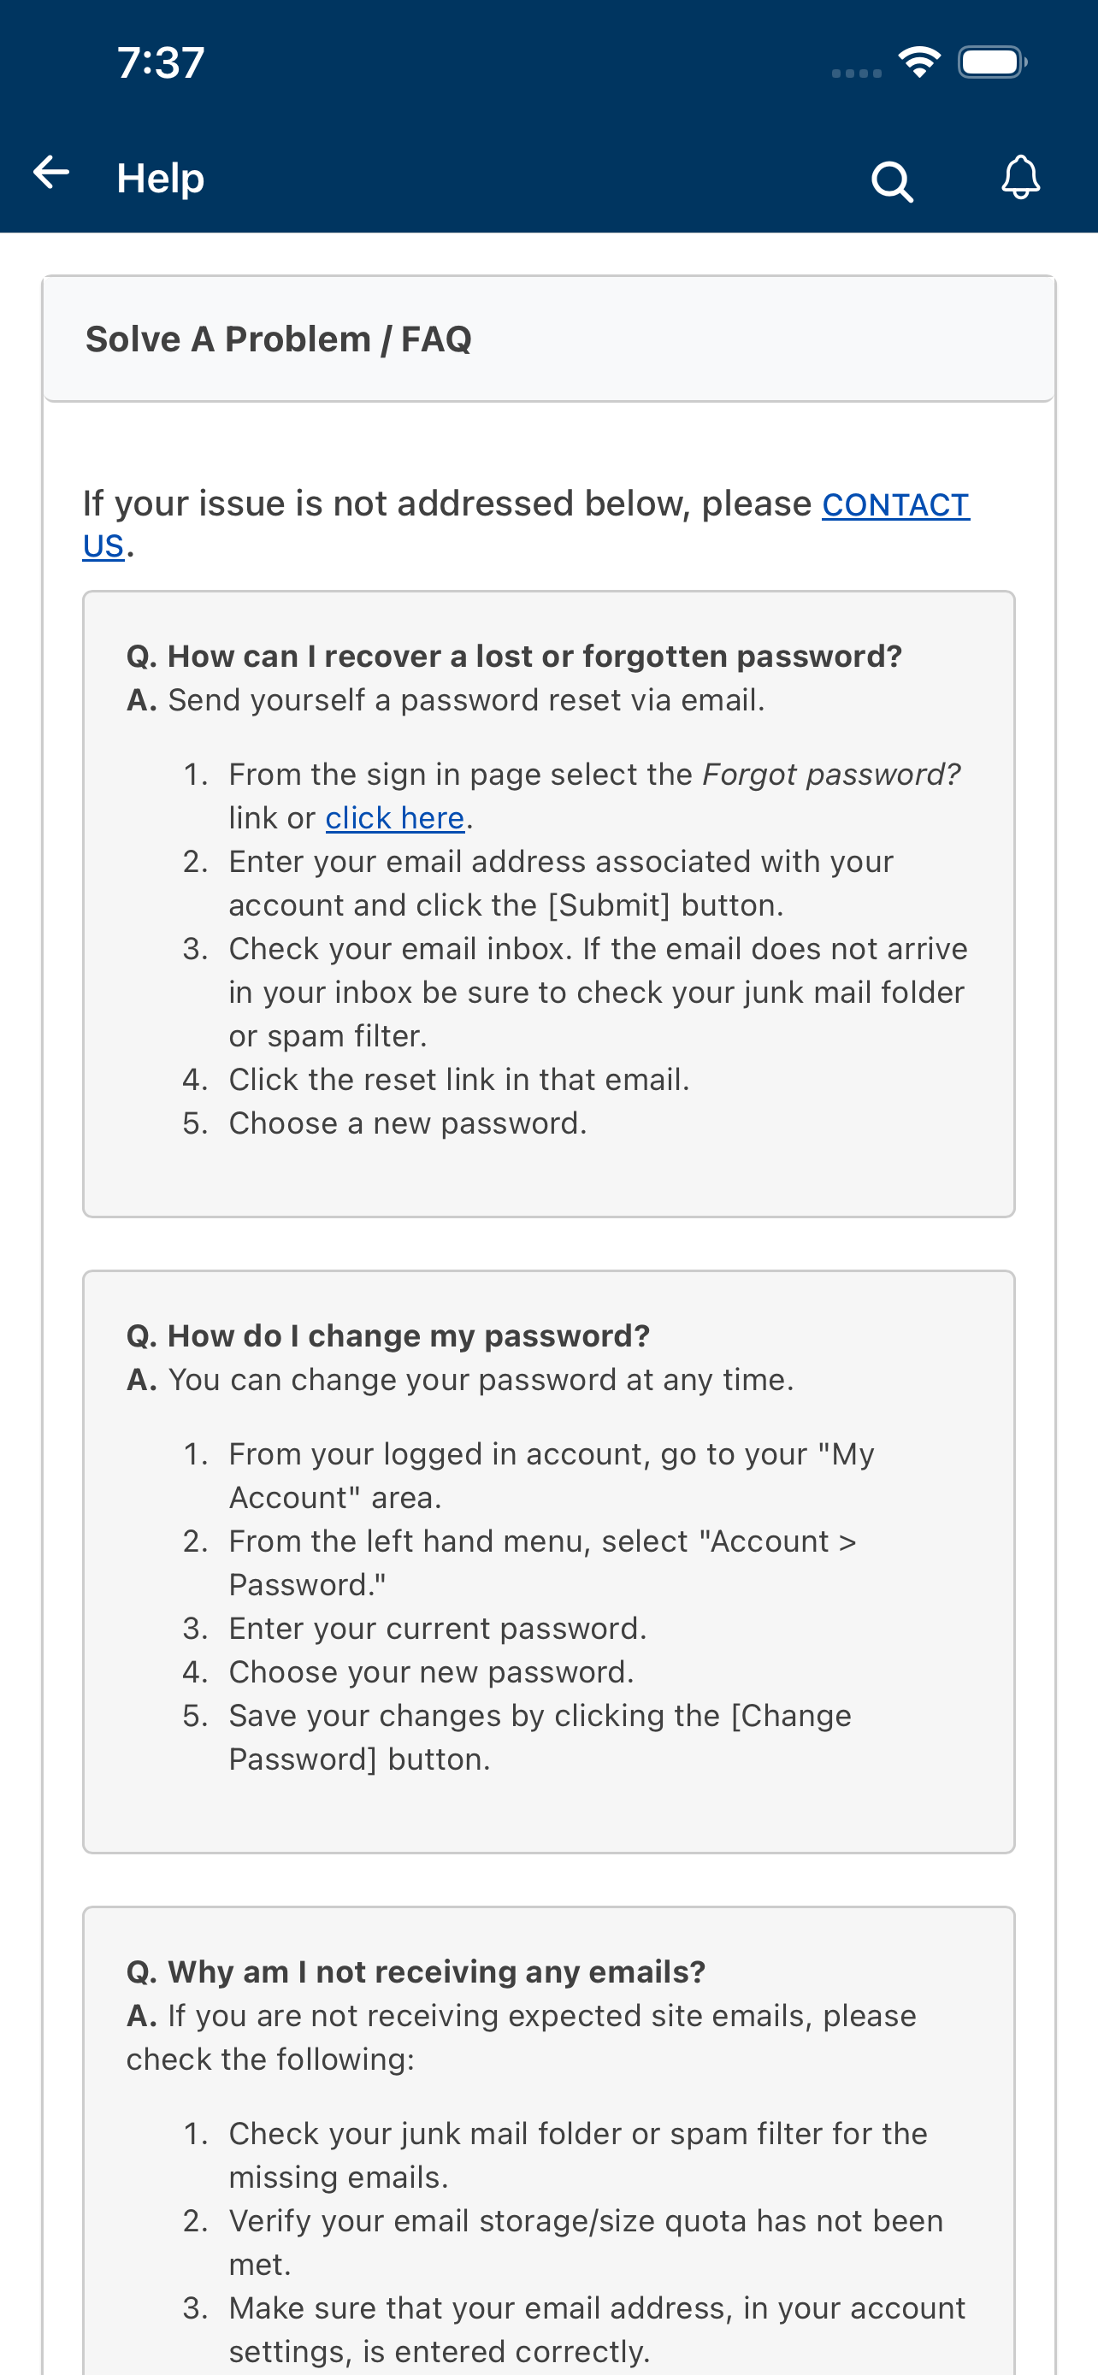Viewport: 1098px width, 2375px height.
Task: Tap the "Check your junk mail folder" step under emails
Action: [x=578, y=2154]
